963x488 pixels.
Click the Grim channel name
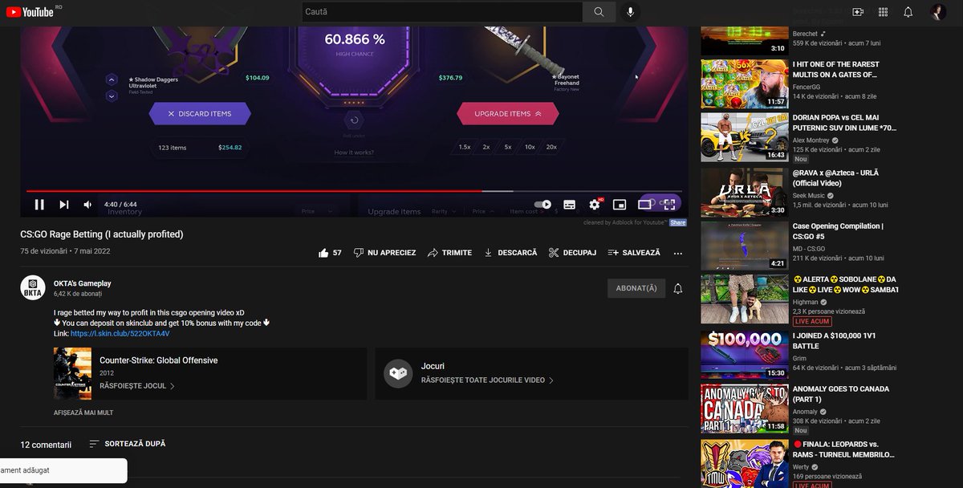tap(800, 358)
